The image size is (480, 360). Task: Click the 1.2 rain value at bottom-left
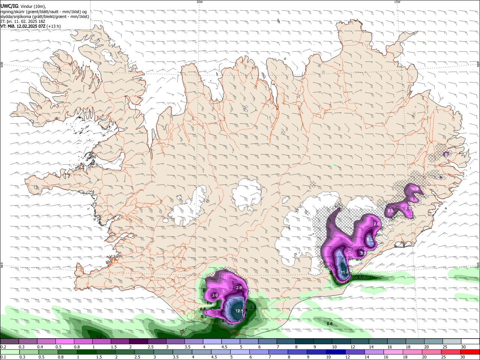point(99,337)
